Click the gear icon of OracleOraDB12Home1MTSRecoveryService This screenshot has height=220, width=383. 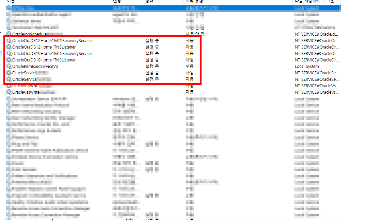(9, 40)
